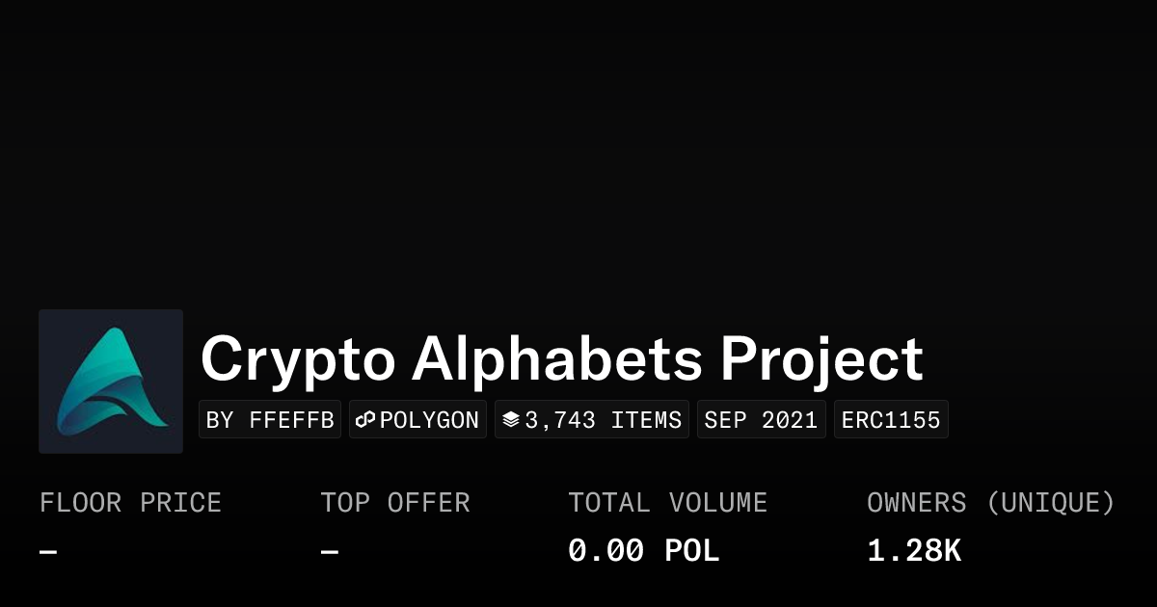
Task: Click the word Alphabets in the title
Action: [556, 359]
